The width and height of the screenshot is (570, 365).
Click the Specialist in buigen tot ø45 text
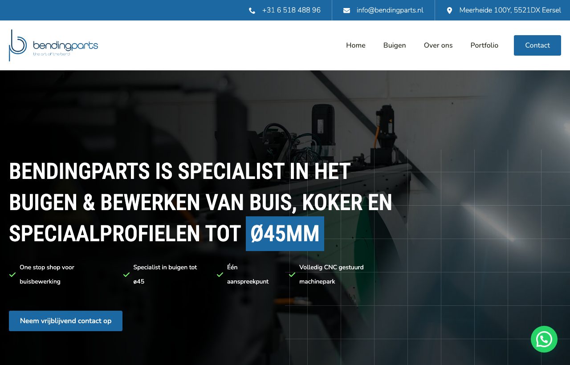coord(165,275)
